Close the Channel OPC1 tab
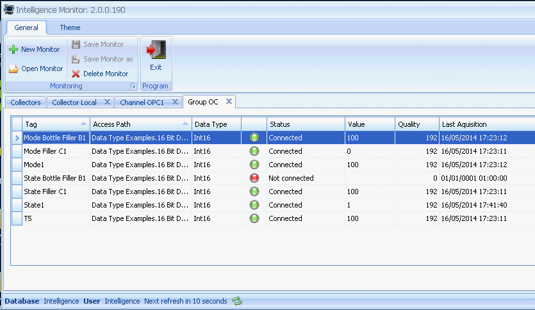The width and height of the screenshot is (535, 310). point(174,102)
